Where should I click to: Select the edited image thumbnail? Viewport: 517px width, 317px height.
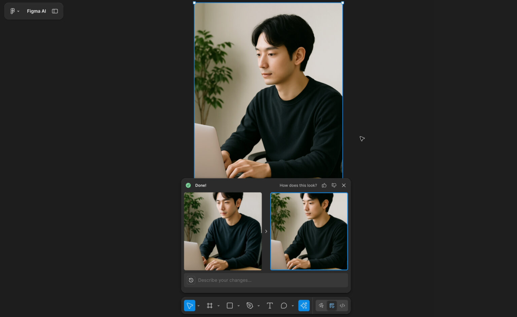309,231
